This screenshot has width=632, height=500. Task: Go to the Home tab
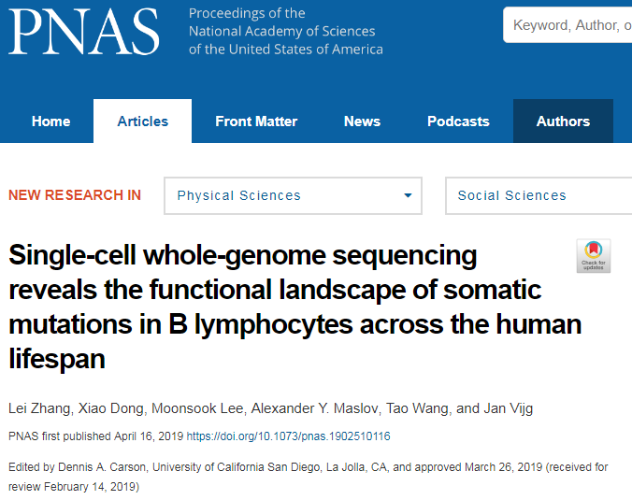[51, 121]
